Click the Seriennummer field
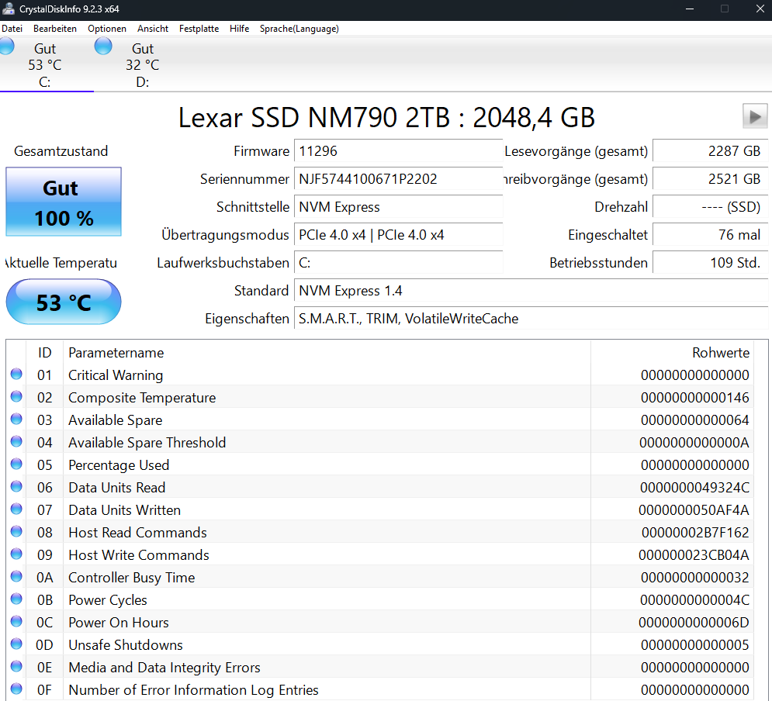772x701 pixels. 398,179
